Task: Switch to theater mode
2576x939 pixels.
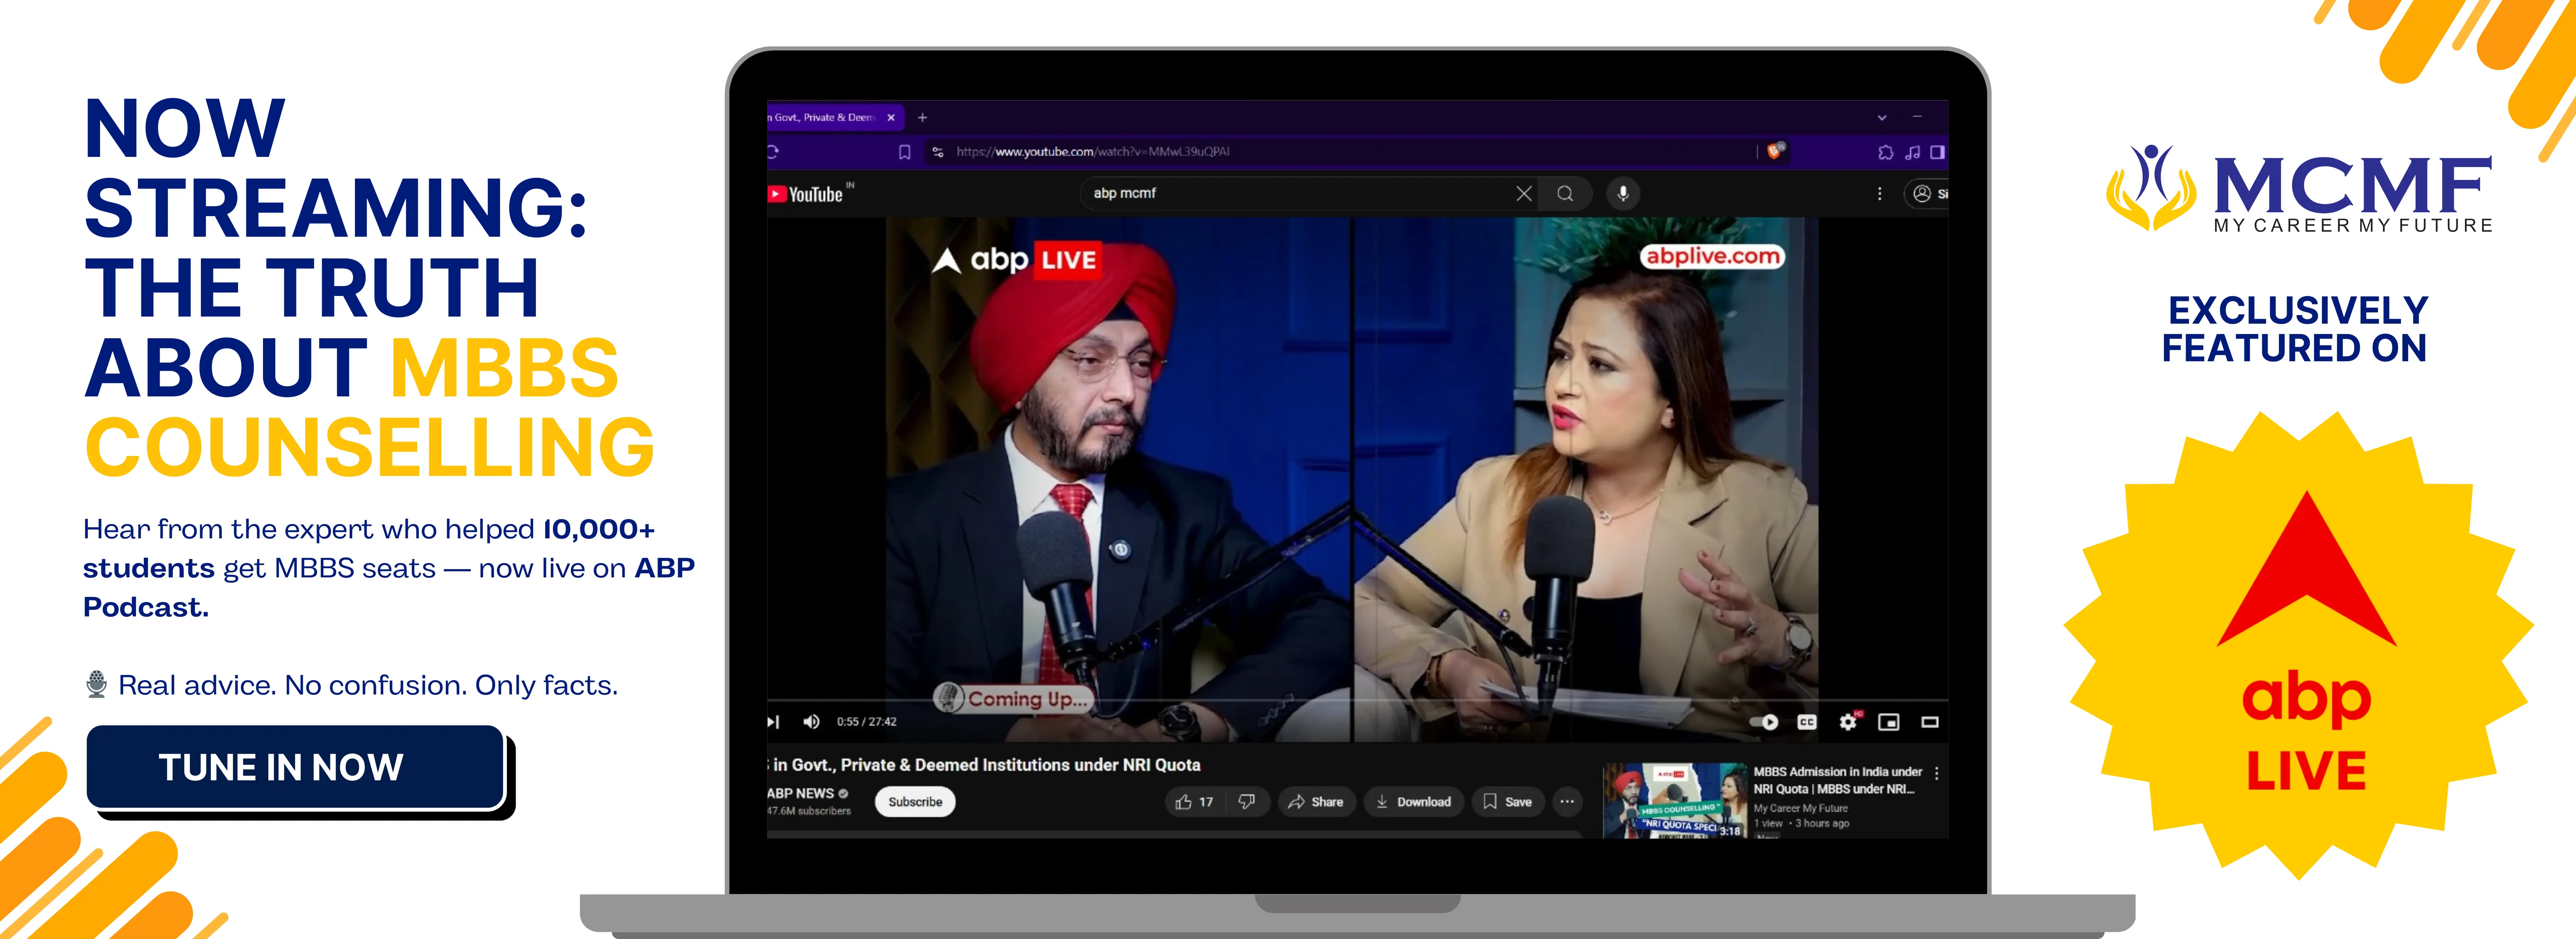Action: point(1930,722)
